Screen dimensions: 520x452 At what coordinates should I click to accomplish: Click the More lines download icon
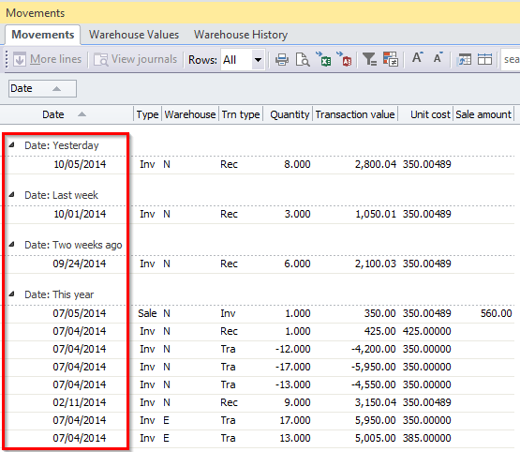(x=20, y=60)
